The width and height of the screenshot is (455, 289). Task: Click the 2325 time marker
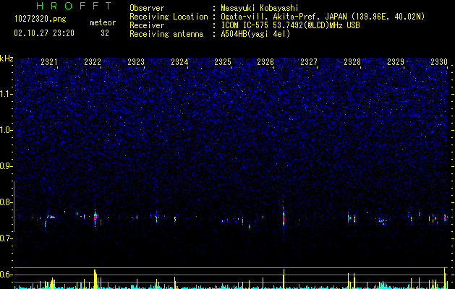[223, 61]
